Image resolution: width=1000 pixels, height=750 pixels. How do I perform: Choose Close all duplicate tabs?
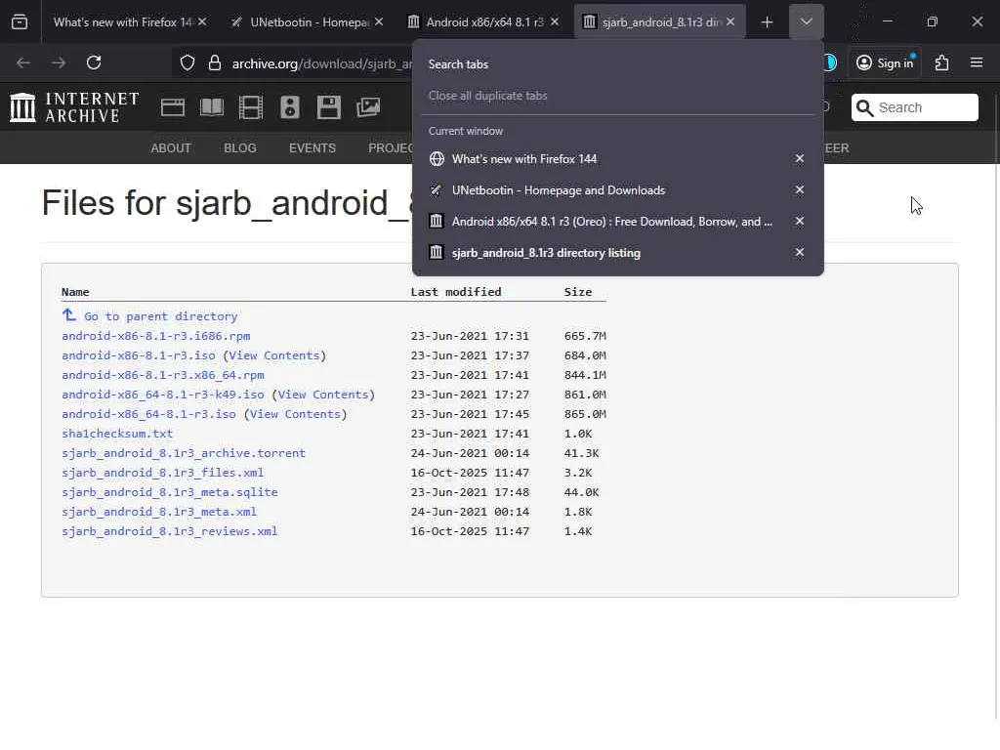[x=488, y=96]
